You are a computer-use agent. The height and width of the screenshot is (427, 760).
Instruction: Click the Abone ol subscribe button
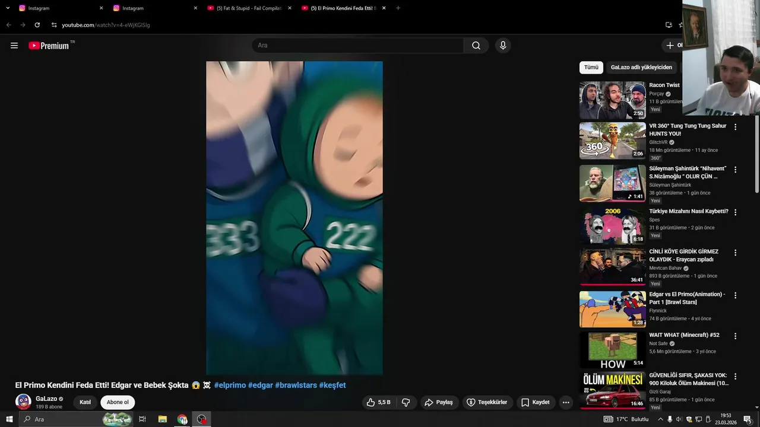point(118,402)
